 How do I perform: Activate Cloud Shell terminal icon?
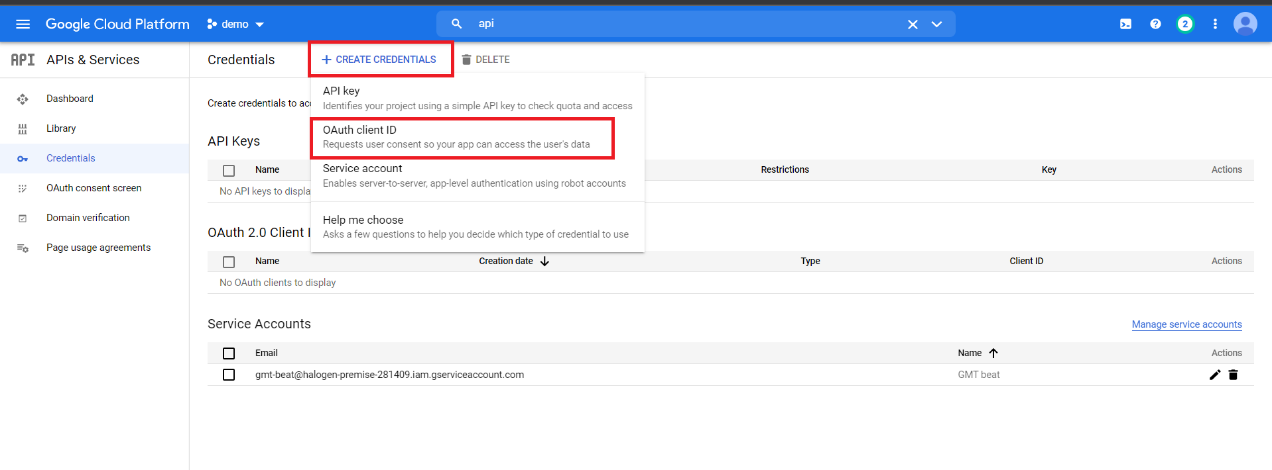(x=1125, y=24)
